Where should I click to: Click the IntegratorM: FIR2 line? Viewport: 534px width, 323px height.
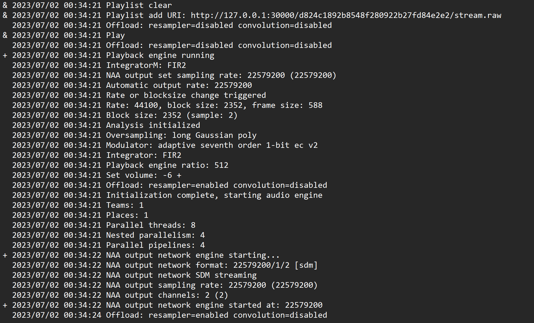click(99, 65)
